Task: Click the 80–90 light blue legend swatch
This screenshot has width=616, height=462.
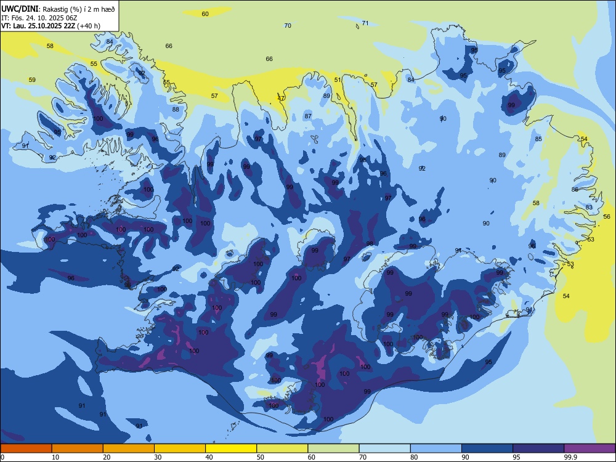Action: tap(436, 448)
